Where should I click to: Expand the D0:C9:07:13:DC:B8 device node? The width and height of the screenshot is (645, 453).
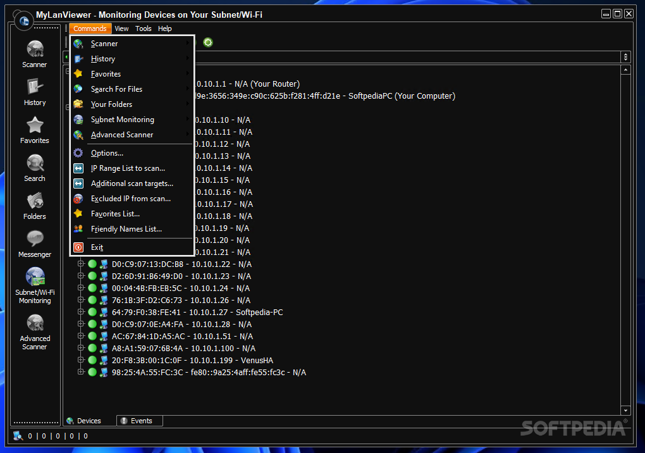[81, 264]
